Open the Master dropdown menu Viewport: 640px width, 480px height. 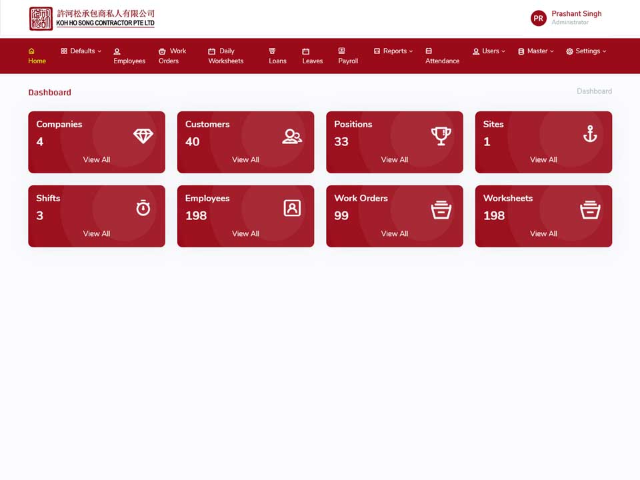(x=536, y=51)
